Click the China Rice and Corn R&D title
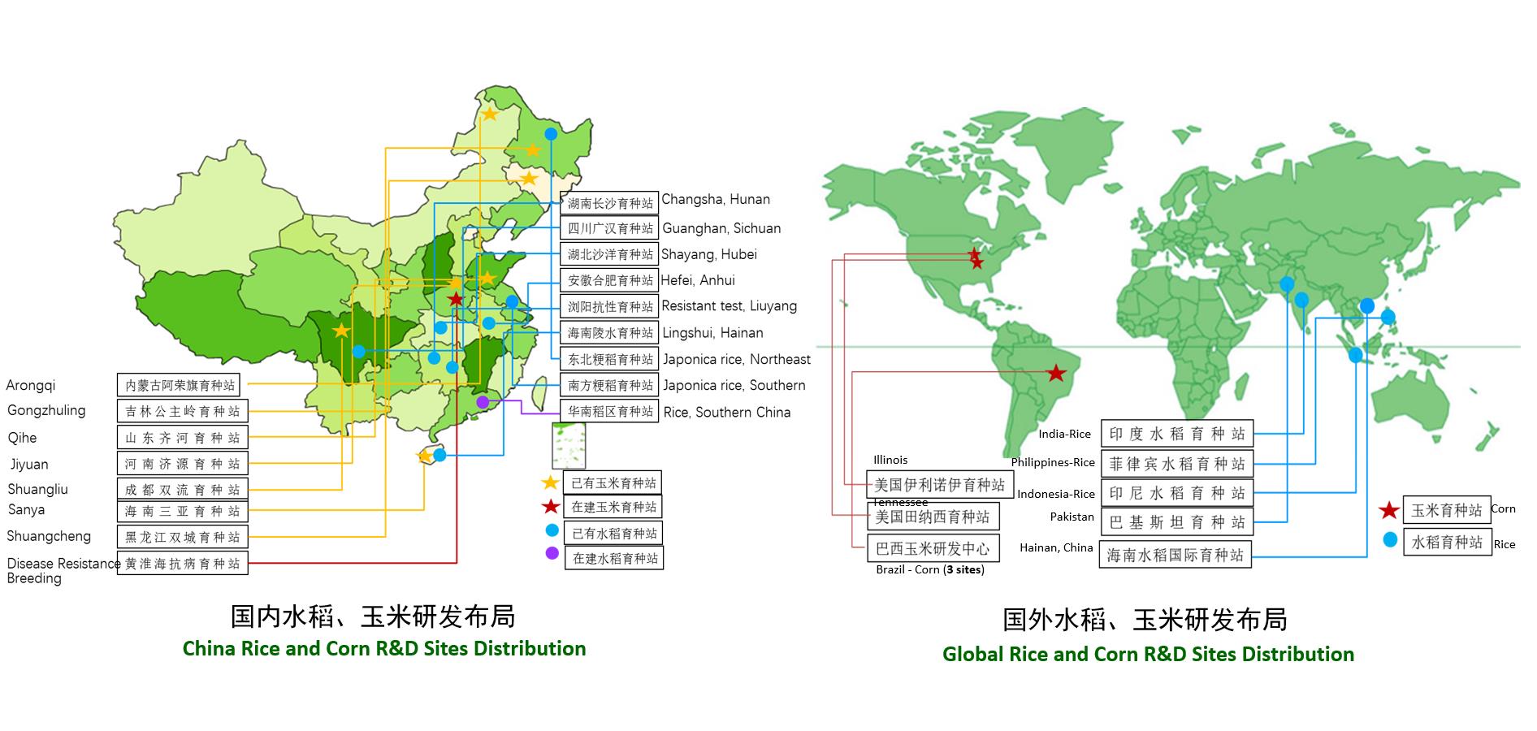Viewport: 1537px width, 731px height. tap(383, 648)
